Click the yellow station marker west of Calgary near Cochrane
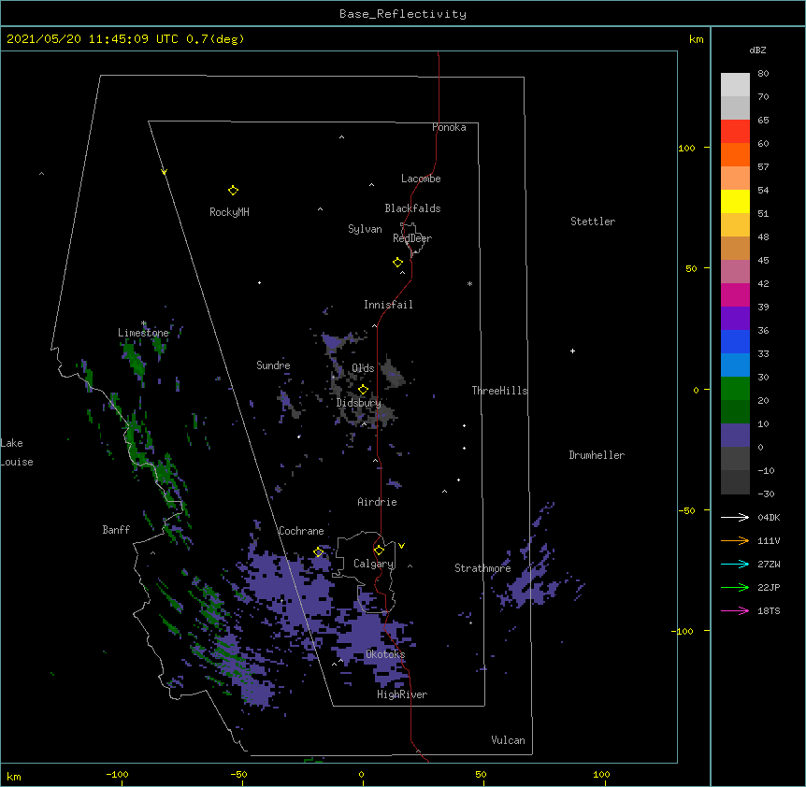 (318, 551)
